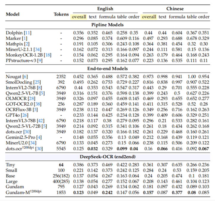Viewport: 215px width, 201px height.
Task: Click the Tokens column header
Action: [x=61, y=14]
